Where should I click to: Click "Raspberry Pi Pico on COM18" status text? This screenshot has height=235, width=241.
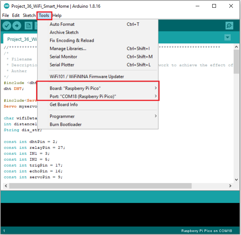tap(206, 231)
